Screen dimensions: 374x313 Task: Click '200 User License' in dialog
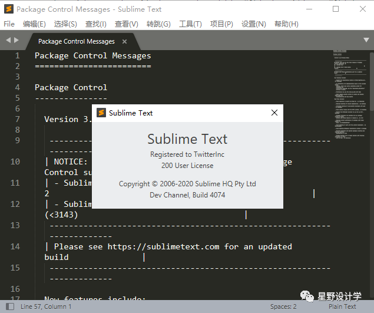point(187,166)
